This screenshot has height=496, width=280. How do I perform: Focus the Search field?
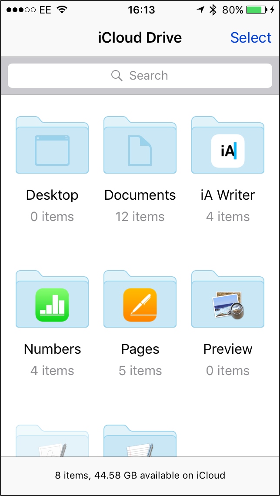pos(140,76)
